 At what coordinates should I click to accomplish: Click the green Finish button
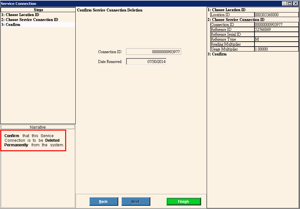tap(183, 201)
